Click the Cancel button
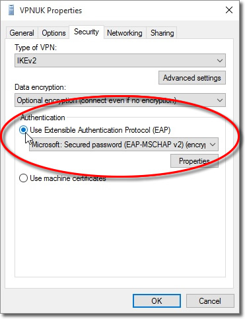The width and height of the screenshot is (245, 319). 210,301
